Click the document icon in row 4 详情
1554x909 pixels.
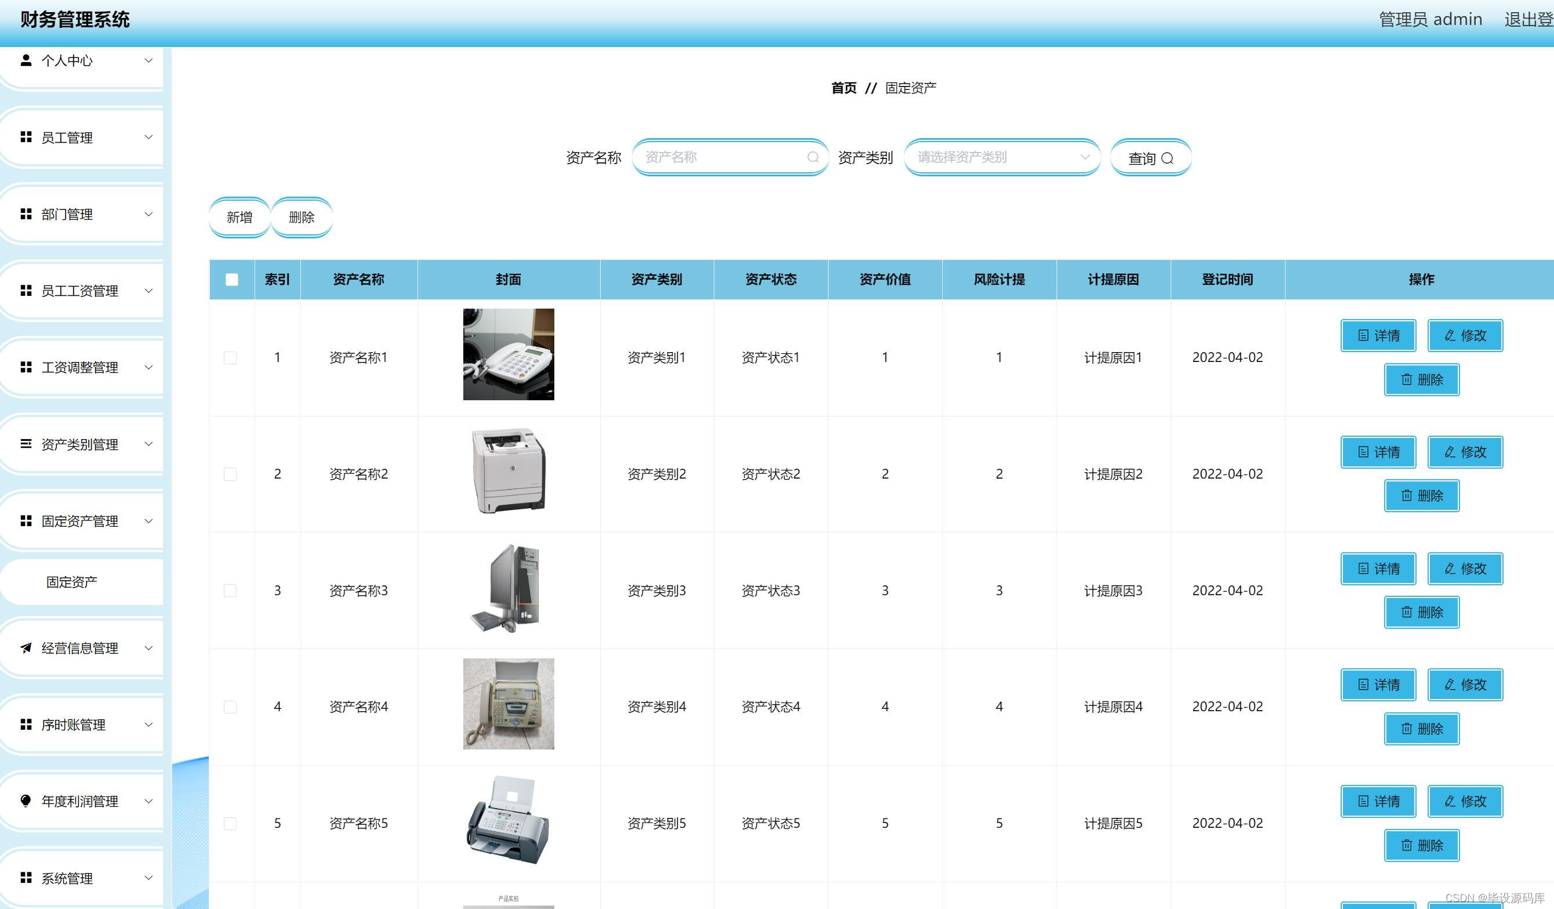pos(1363,685)
